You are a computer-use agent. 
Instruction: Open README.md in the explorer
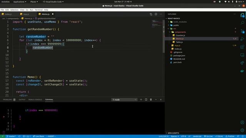coord(179,59)
